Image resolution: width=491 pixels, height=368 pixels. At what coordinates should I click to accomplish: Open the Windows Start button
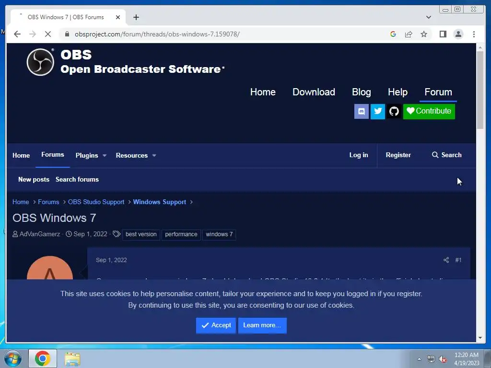coord(13,358)
